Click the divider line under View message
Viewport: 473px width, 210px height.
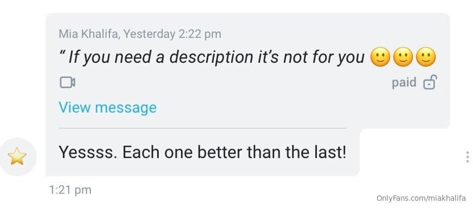[203, 128]
